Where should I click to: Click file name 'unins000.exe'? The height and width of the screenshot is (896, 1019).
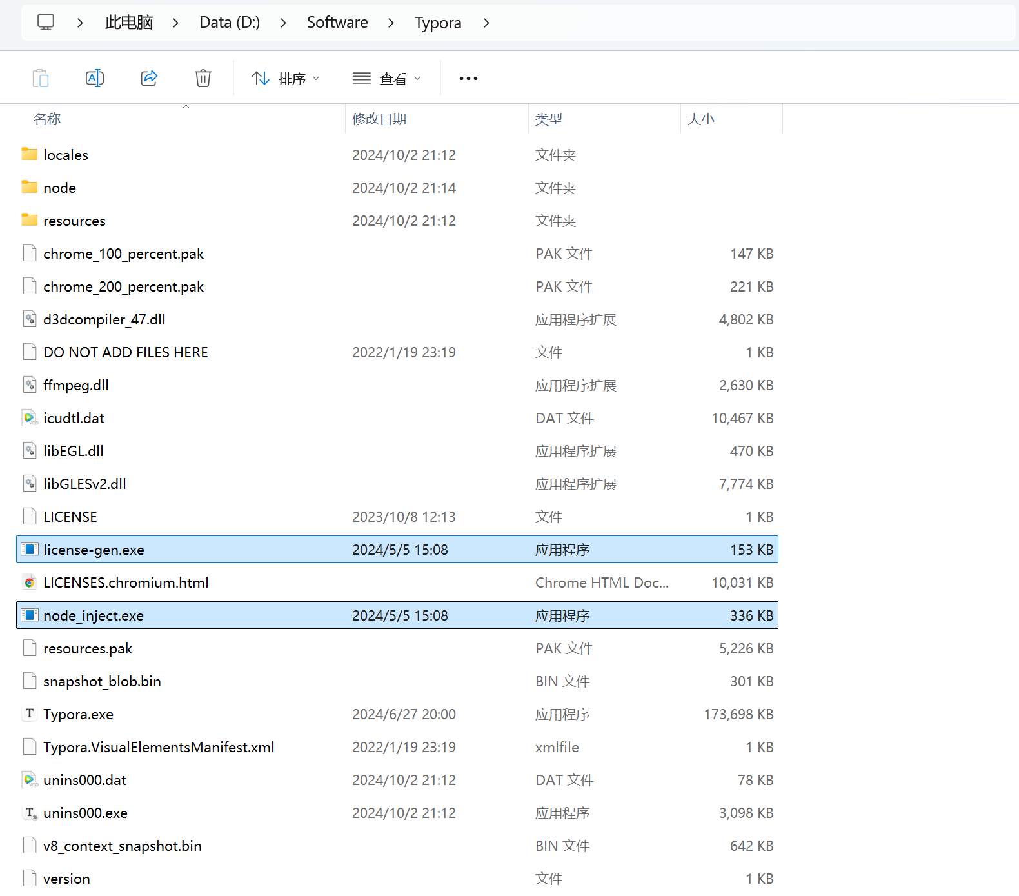point(85,813)
